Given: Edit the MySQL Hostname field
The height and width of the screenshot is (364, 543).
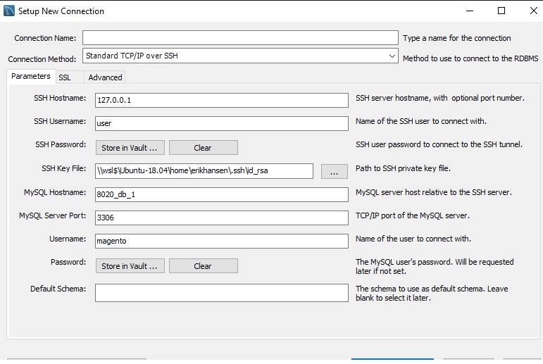Looking at the screenshot, I should (x=222, y=194).
